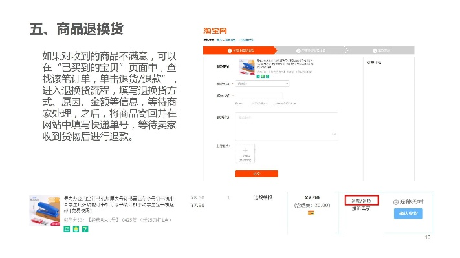
Task: Focus the refund amount input field
Action: coord(259,95)
